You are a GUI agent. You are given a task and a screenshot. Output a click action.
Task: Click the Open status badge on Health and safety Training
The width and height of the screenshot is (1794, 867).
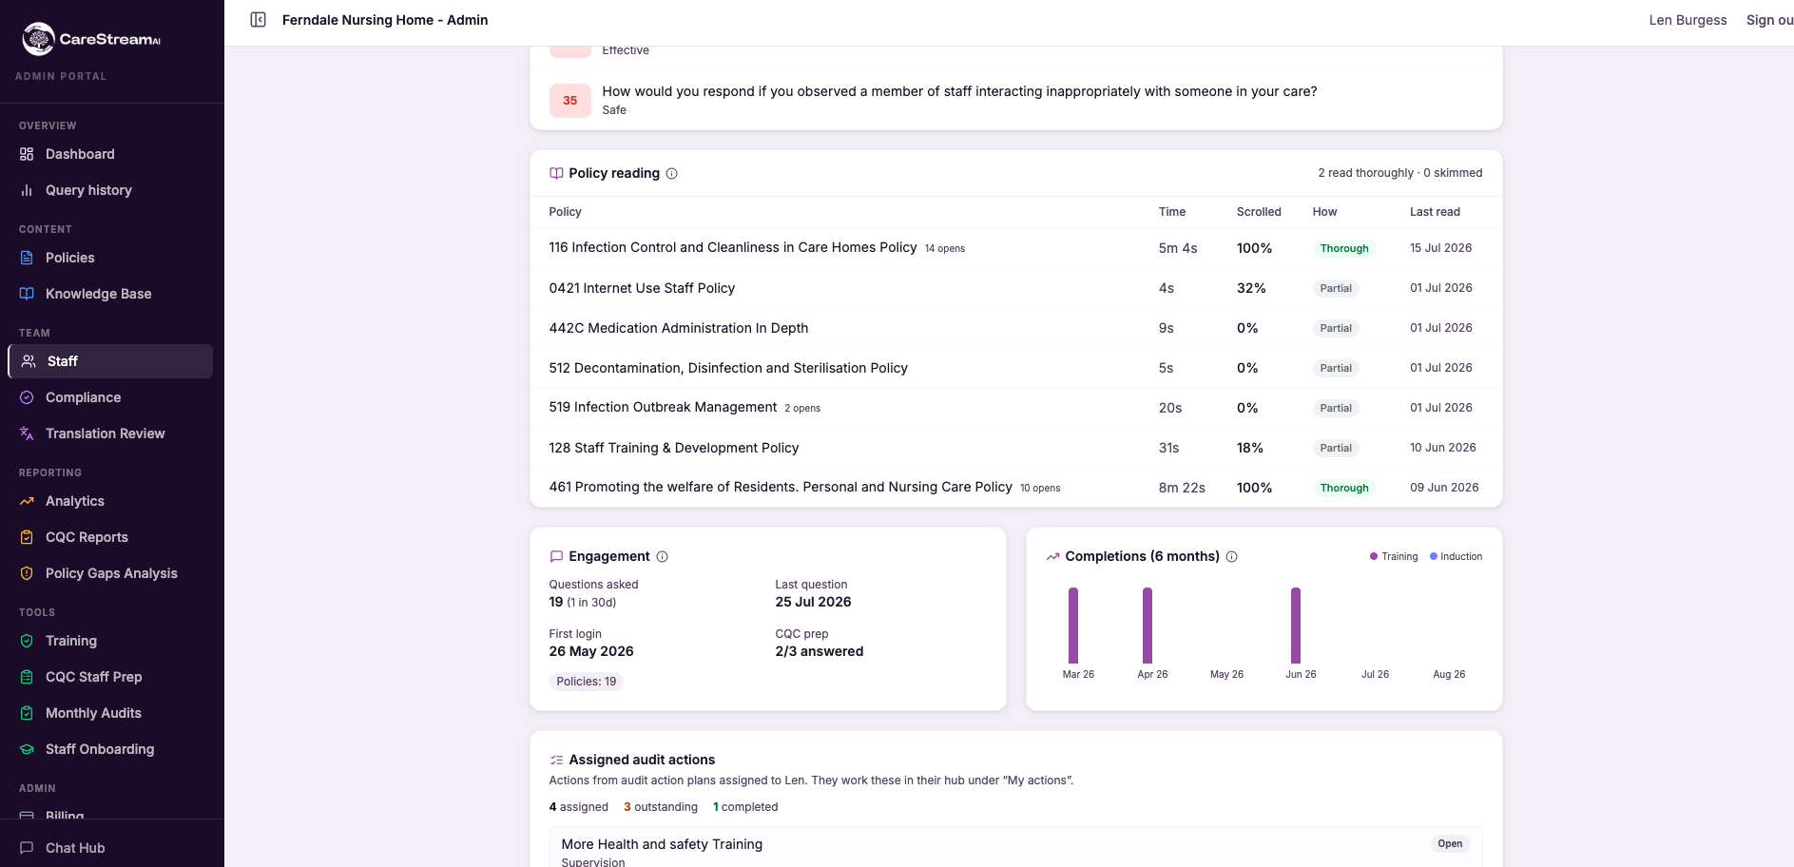click(1450, 844)
